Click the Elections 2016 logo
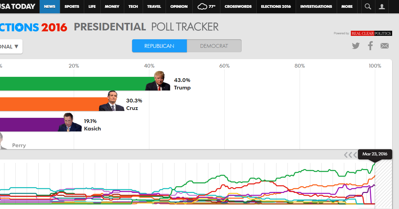This screenshot has width=399, height=209. click(x=31, y=27)
